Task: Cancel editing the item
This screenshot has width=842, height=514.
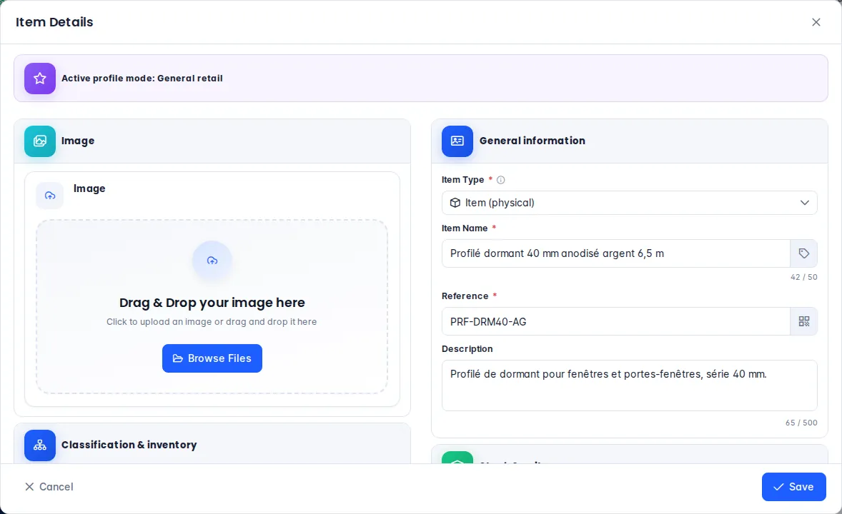Action: tap(49, 487)
